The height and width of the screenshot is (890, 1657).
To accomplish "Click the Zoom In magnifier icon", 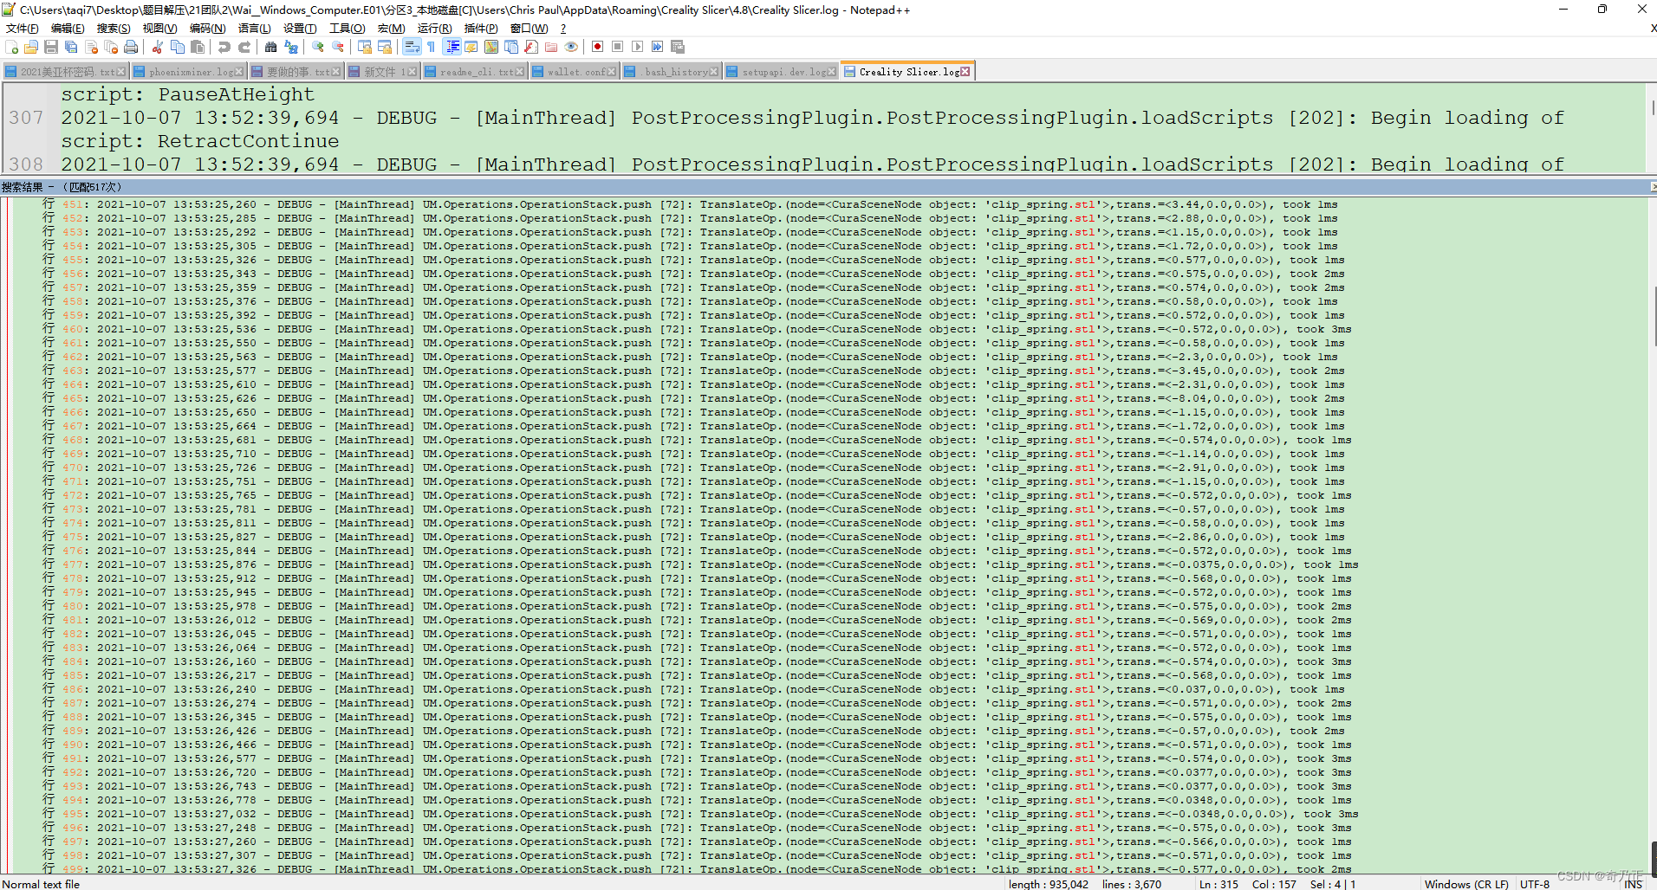I will 318,47.
